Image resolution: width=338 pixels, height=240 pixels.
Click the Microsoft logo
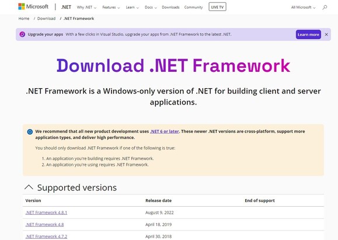coord(33,6)
